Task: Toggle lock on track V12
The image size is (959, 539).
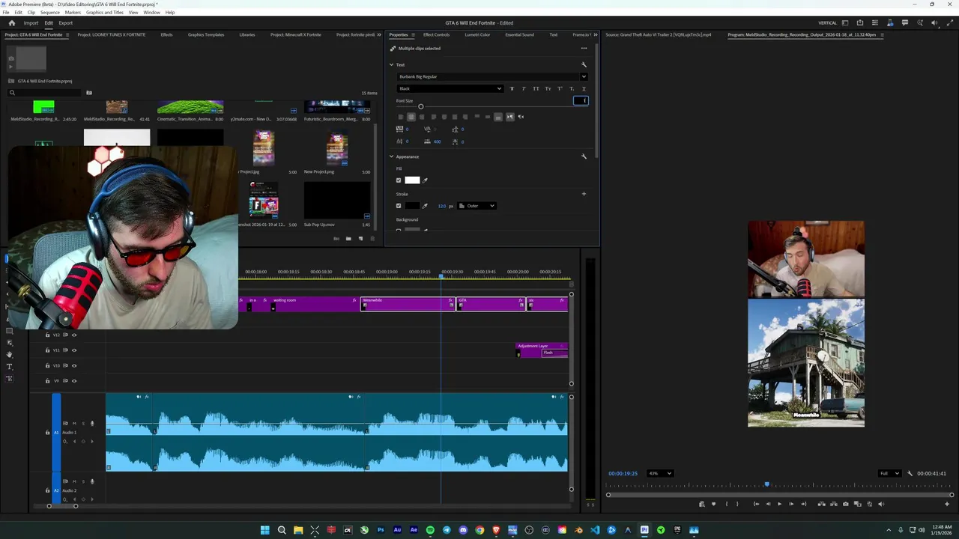Action: (47, 335)
